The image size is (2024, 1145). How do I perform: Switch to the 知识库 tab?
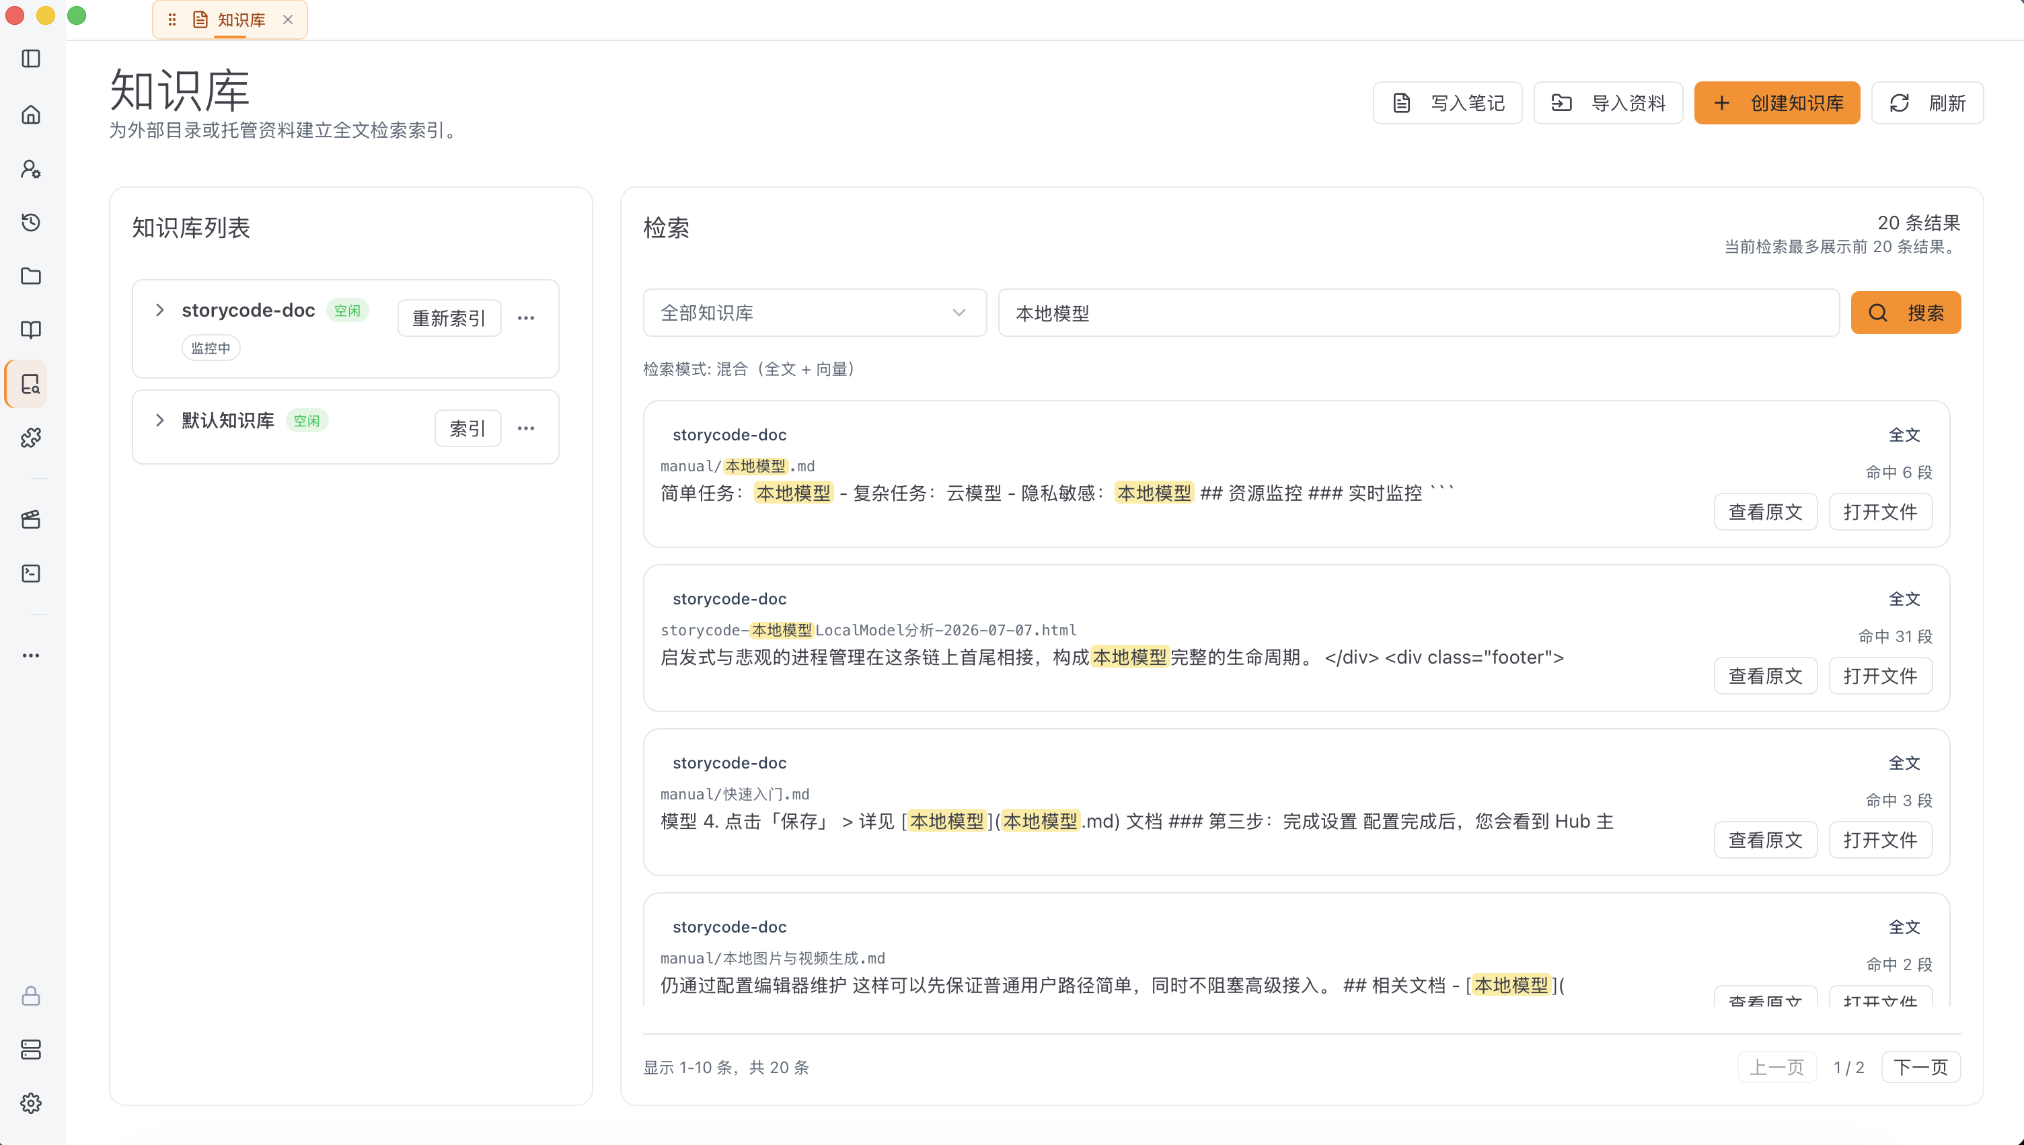[229, 19]
